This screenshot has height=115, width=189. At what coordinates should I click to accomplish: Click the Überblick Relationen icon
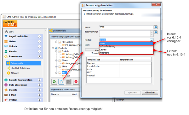click(x=9, y=68)
